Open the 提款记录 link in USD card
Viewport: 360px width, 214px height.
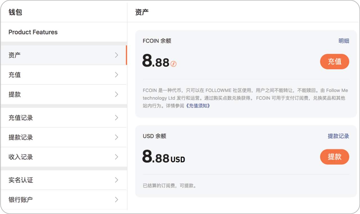[x=338, y=136]
